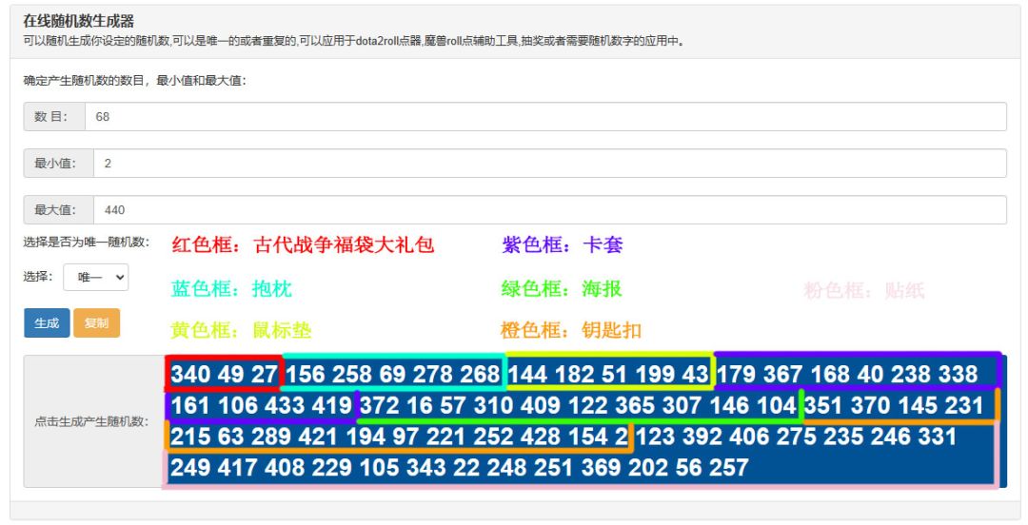Click the number 340 in results
Image resolution: width=1028 pixels, height=525 pixels.
(x=191, y=374)
